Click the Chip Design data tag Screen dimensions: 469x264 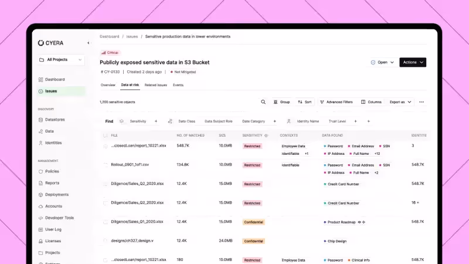[335, 241]
